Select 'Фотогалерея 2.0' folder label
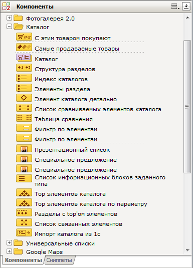Image resolution: width=193 pixels, height=268 pixels. tap(50, 19)
